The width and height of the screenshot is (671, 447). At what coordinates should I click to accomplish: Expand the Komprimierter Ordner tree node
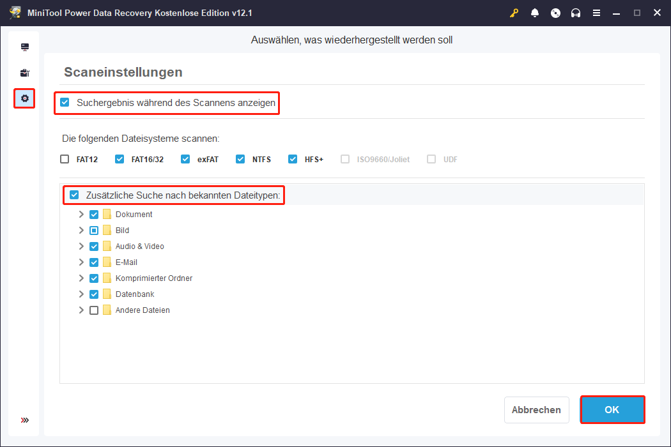pyautogui.click(x=81, y=278)
